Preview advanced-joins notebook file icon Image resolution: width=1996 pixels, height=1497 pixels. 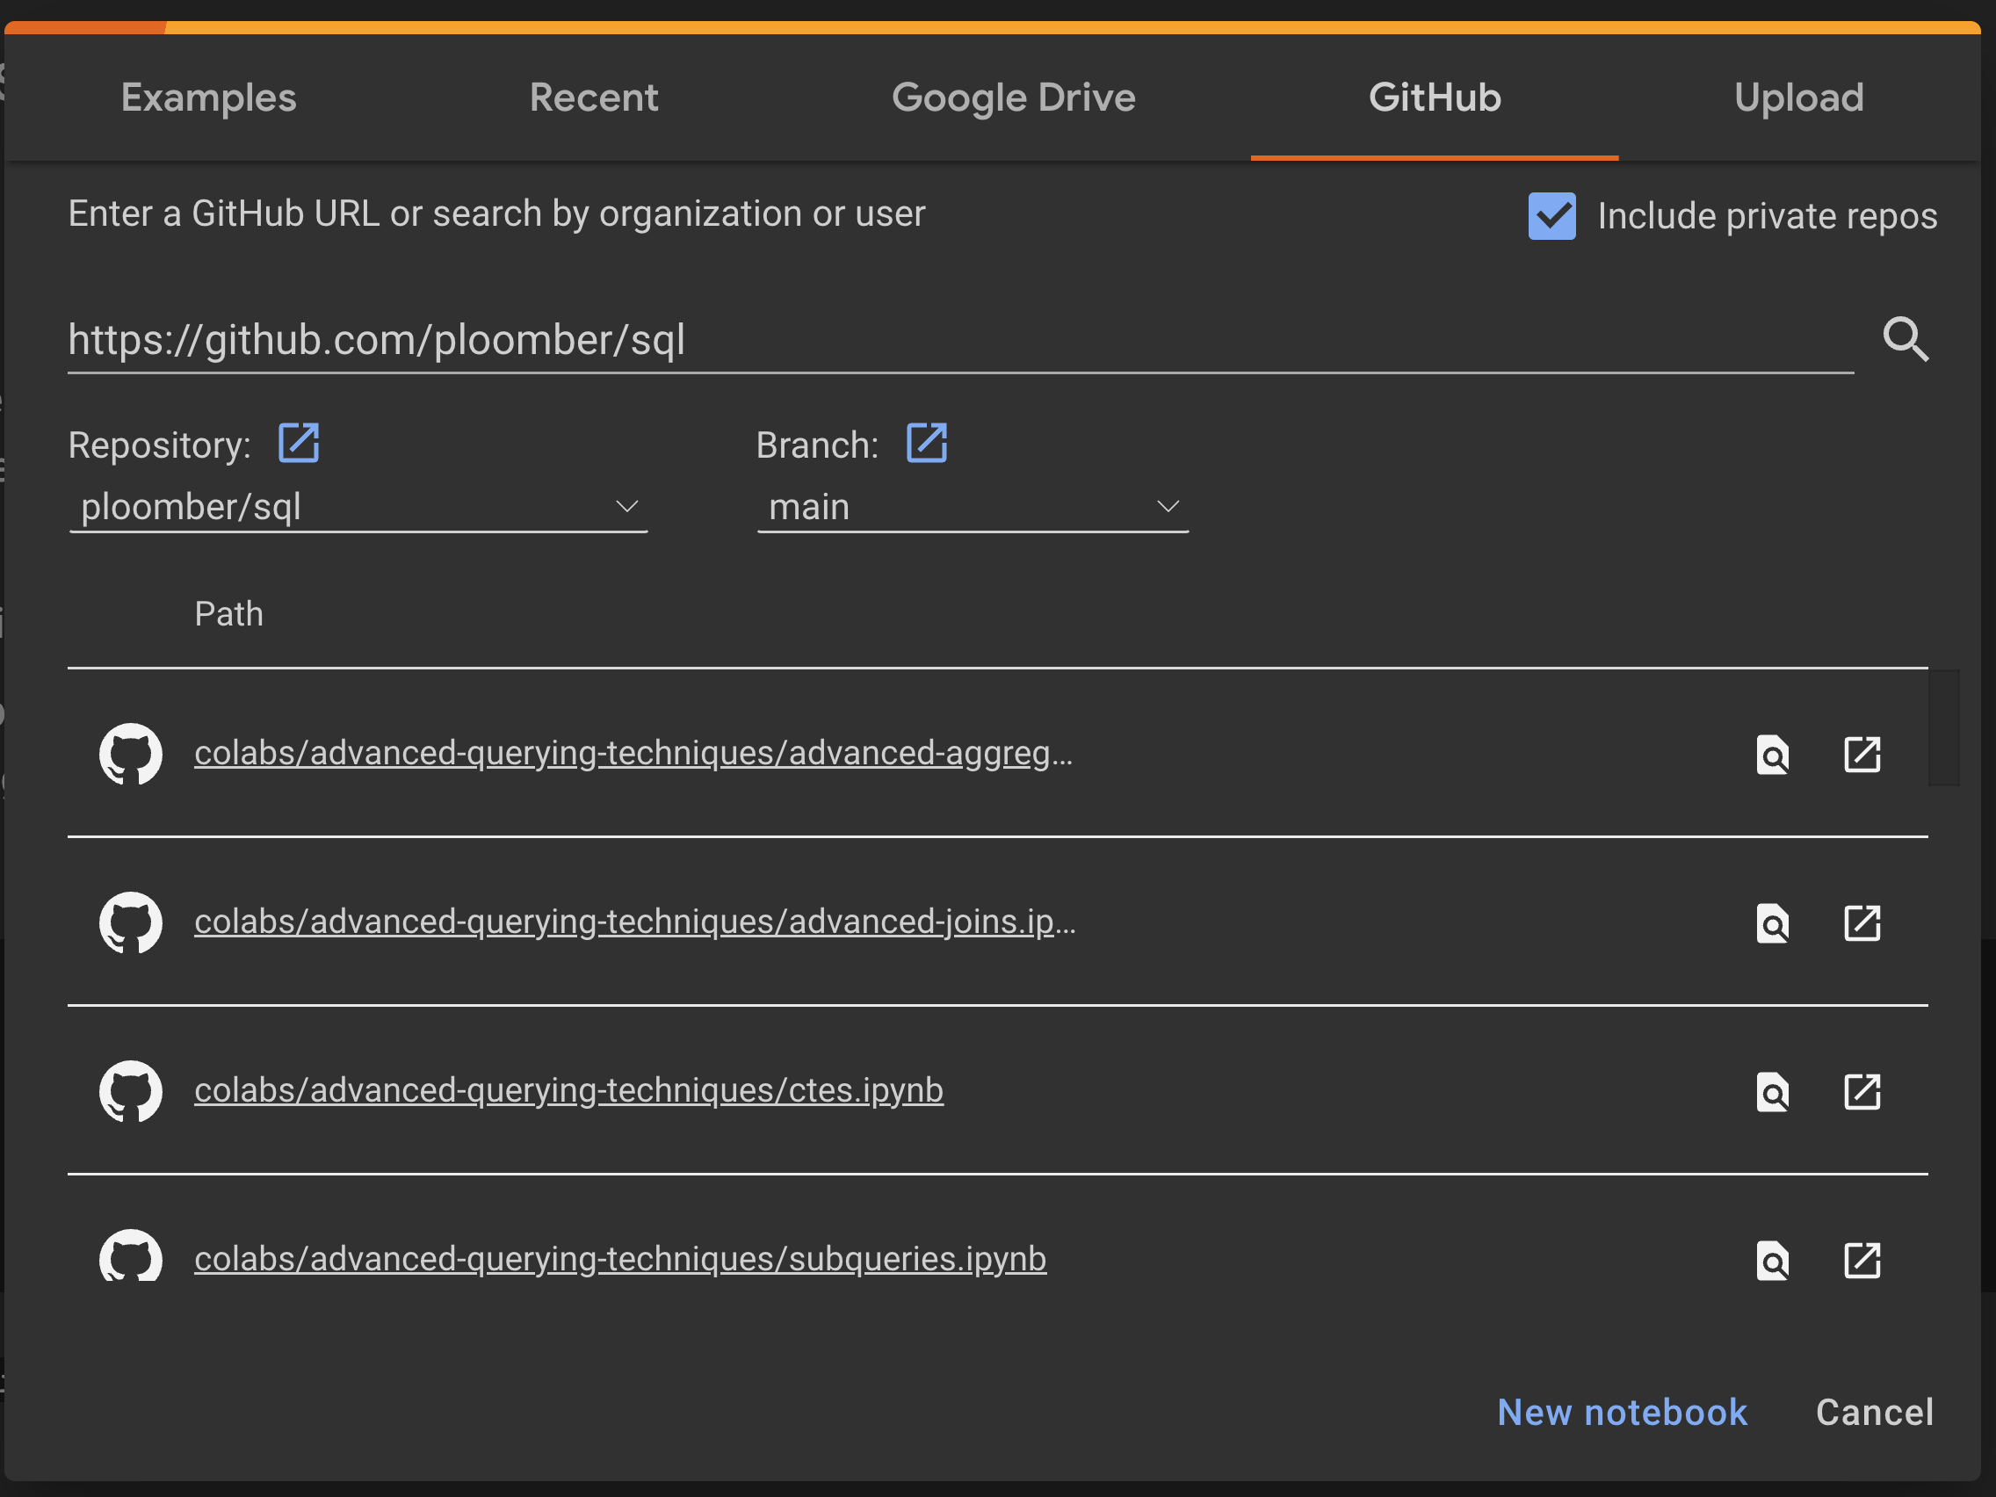pos(1772,923)
